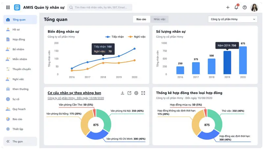This screenshot has height=151, width=265.
Task: Click the 2019 bar in Số lượng nhân sự
Action: click(227, 62)
